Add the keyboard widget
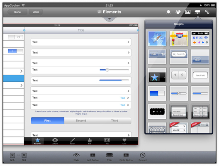The height and width of the screenshot is (166, 219). tap(157, 128)
